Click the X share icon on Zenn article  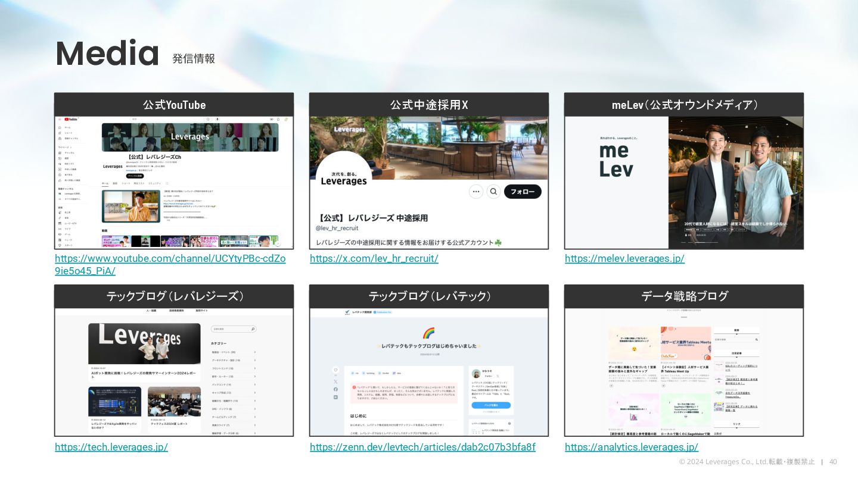tap(335, 381)
